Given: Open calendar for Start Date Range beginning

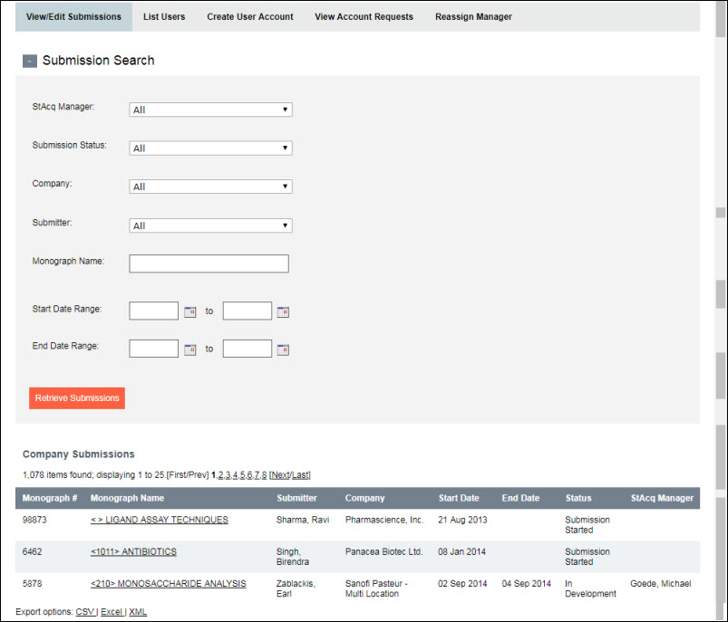Looking at the screenshot, I should pyautogui.click(x=190, y=311).
